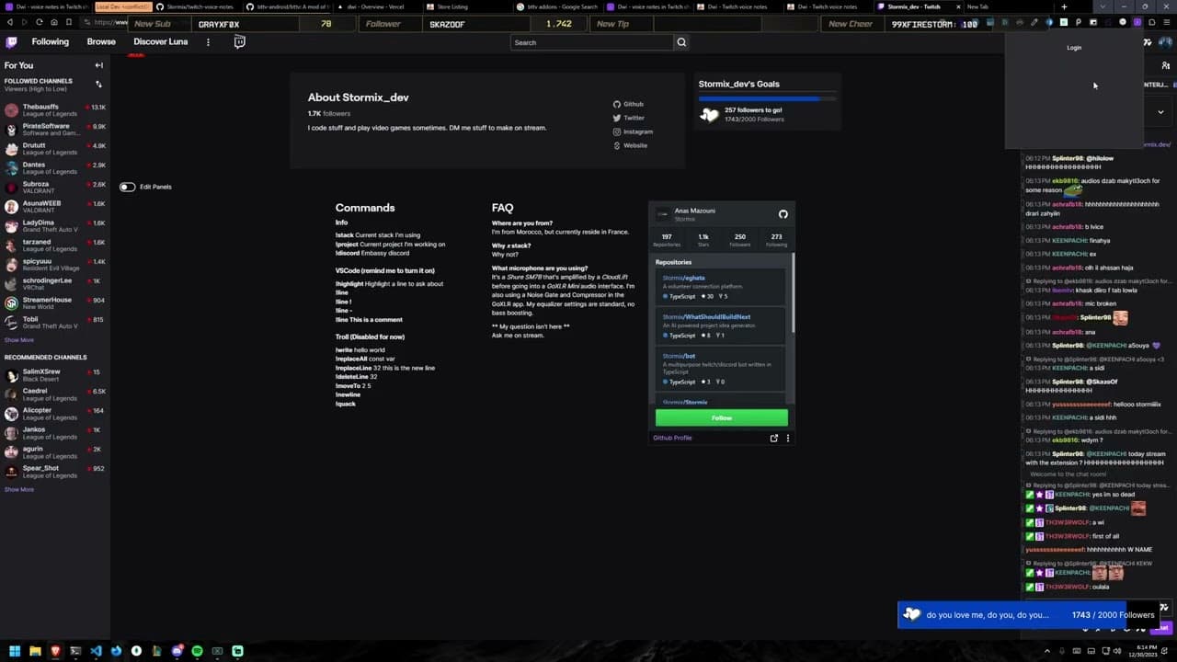Open the browser tab list dropdown
1177x662 pixels.
pyautogui.click(x=1103, y=6)
